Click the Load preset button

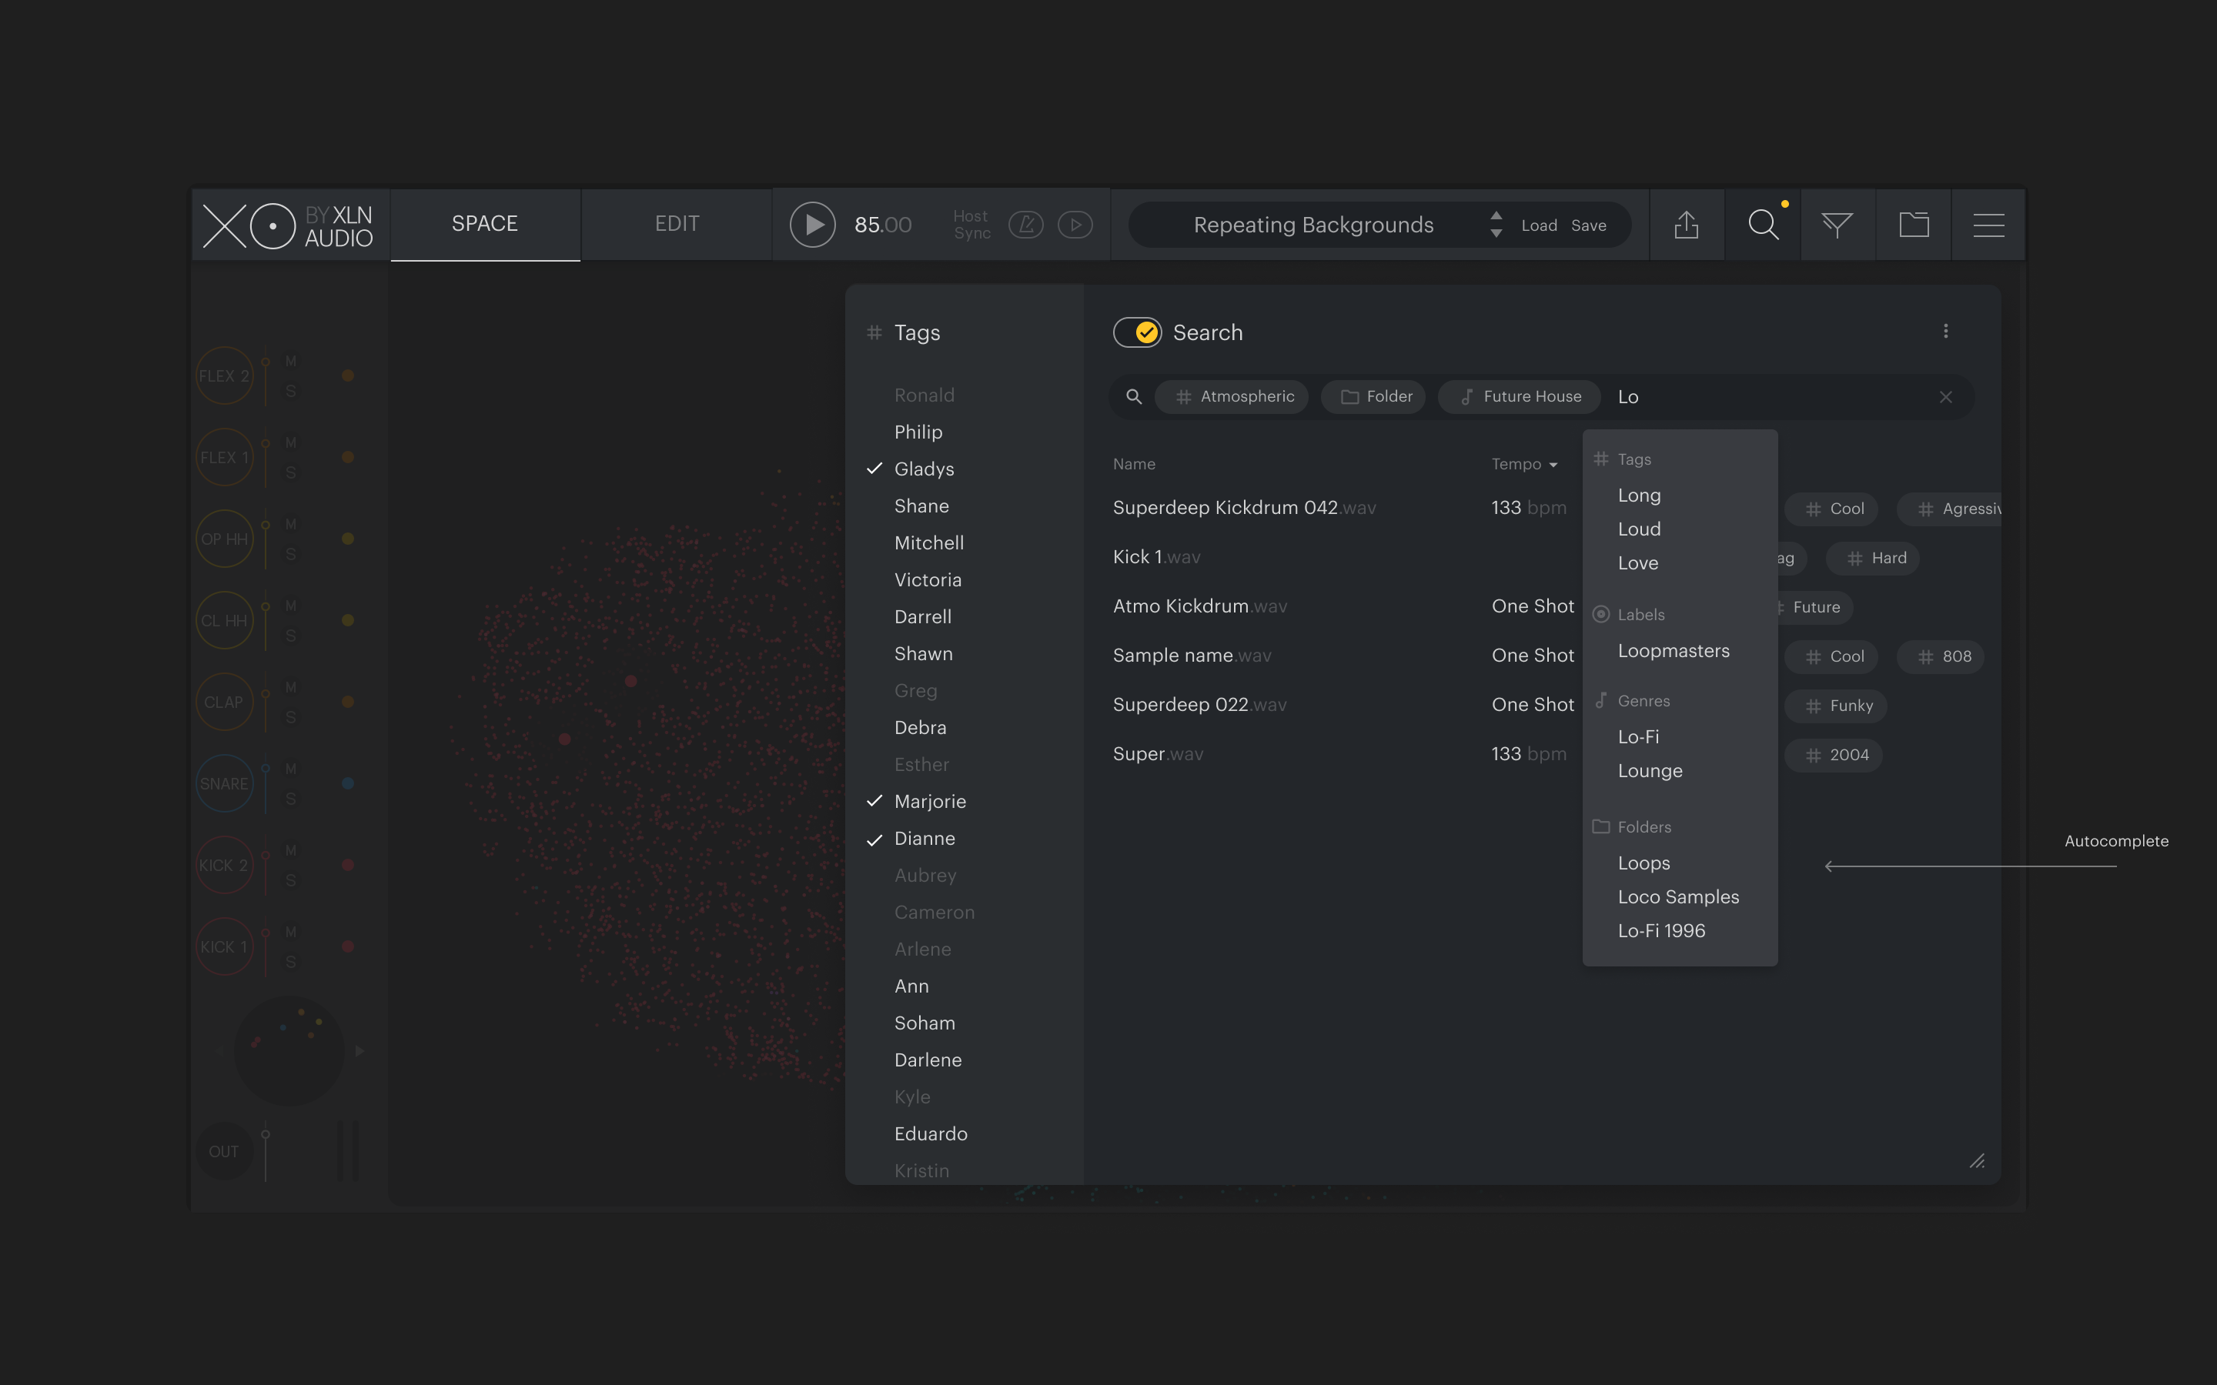tap(1538, 226)
